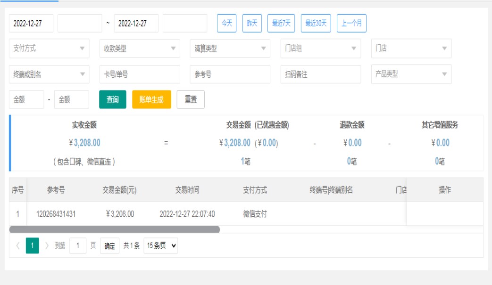Focus the 参考号 search field
This screenshot has width=492, height=285.
[x=230, y=74]
